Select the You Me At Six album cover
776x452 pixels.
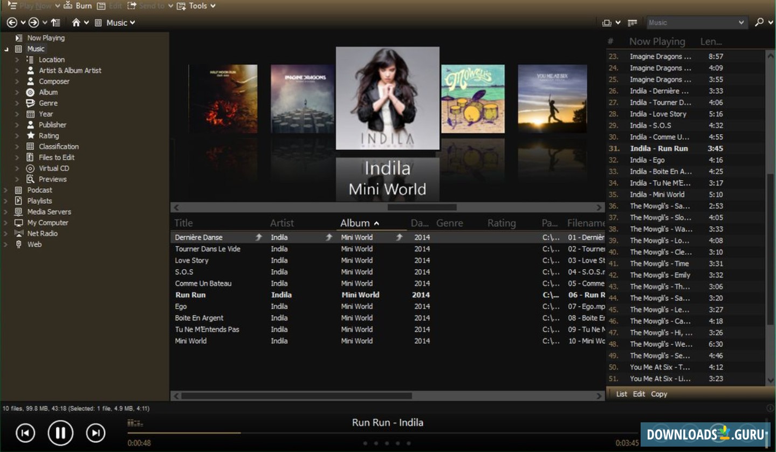pyautogui.click(x=552, y=99)
